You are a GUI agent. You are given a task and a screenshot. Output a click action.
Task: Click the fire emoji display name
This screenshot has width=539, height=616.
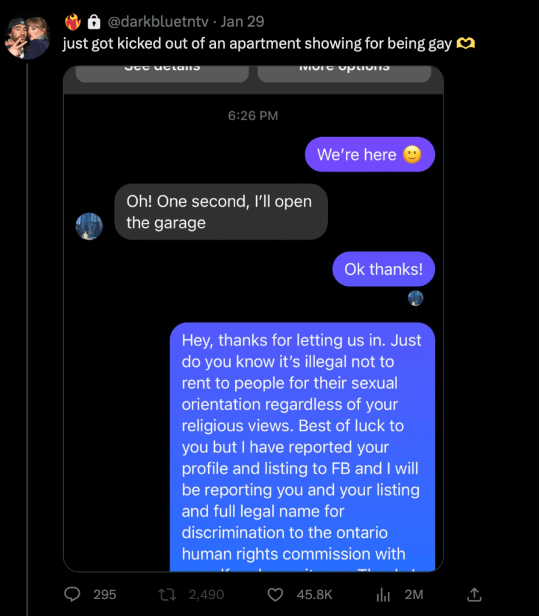[73, 22]
